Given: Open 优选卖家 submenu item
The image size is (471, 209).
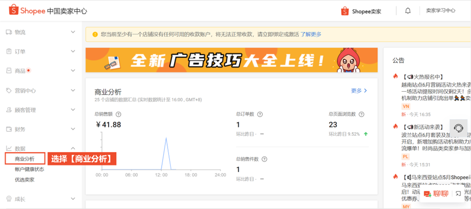Looking at the screenshot, I should [25, 180].
